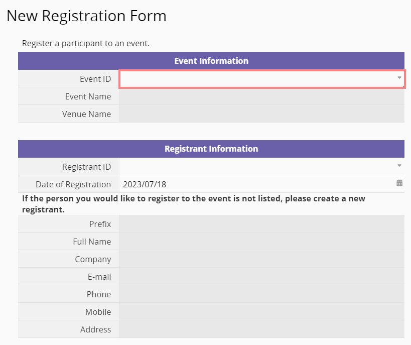
Task: Click inside the Event ID input box
Action: click(x=256, y=79)
